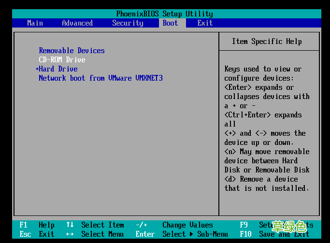Click the -/+ Change Values hint

pyautogui.click(x=174, y=225)
